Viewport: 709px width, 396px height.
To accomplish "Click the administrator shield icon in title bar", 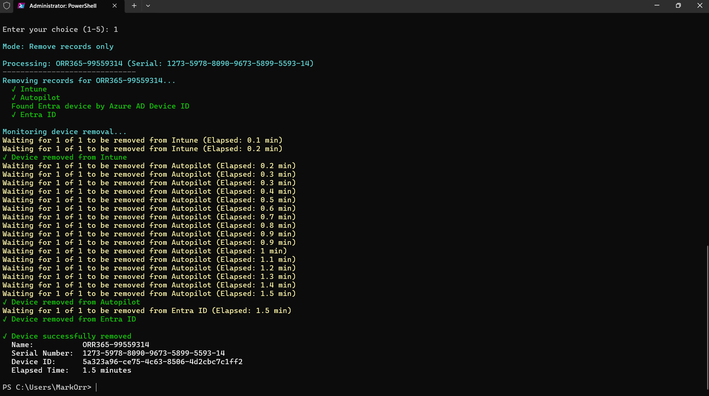I will 7,6.
